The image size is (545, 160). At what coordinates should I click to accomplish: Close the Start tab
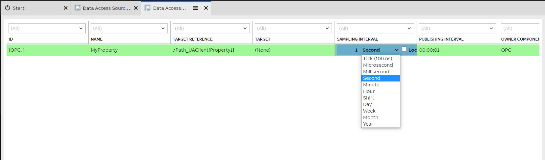[x=66, y=8]
